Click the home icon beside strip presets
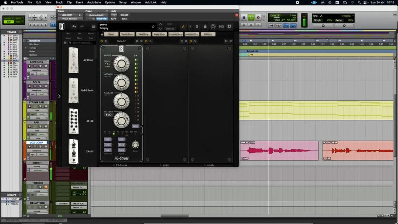This screenshot has height=224, width=398. pos(102,34)
